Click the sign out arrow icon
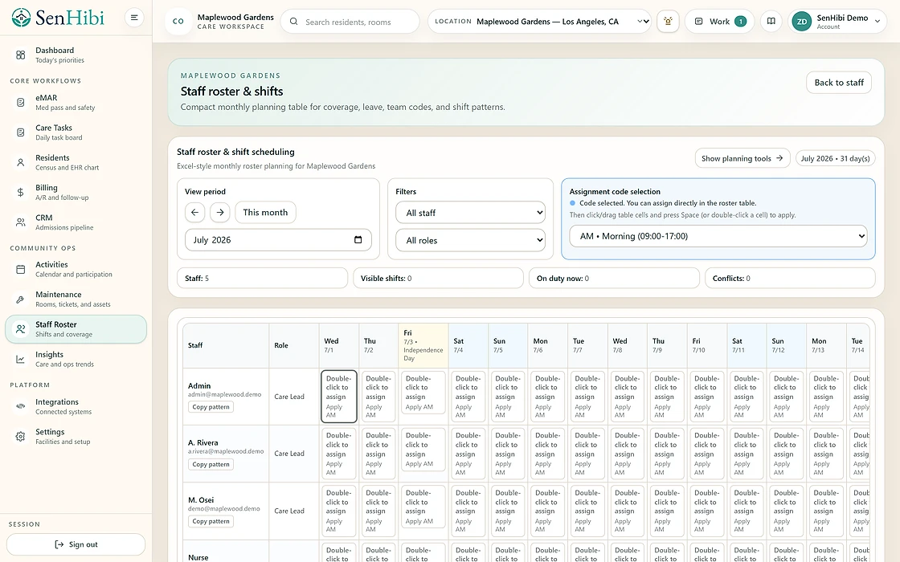This screenshot has height=562, width=900. [59, 544]
